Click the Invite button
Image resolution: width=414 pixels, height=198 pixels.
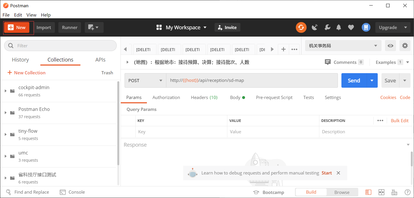coord(227,27)
